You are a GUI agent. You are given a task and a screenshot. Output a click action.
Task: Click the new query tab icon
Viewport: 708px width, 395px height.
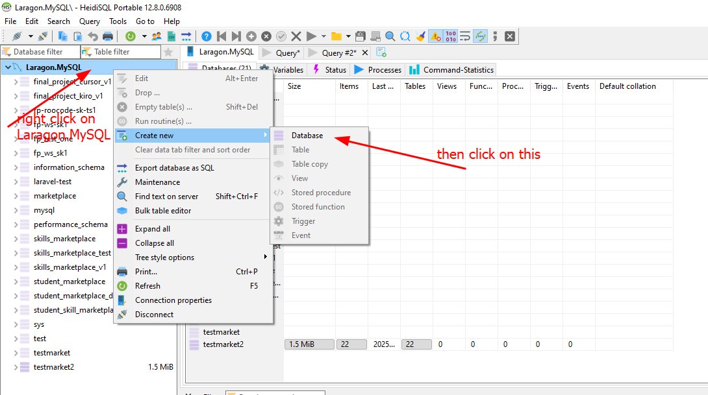[381, 53]
